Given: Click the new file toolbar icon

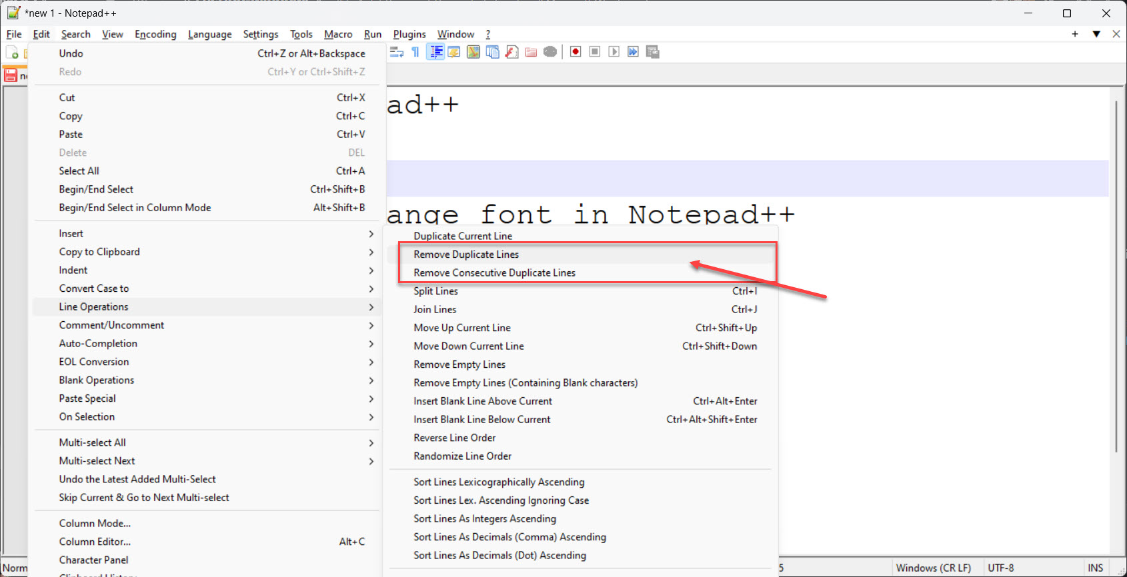Looking at the screenshot, I should (13, 53).
